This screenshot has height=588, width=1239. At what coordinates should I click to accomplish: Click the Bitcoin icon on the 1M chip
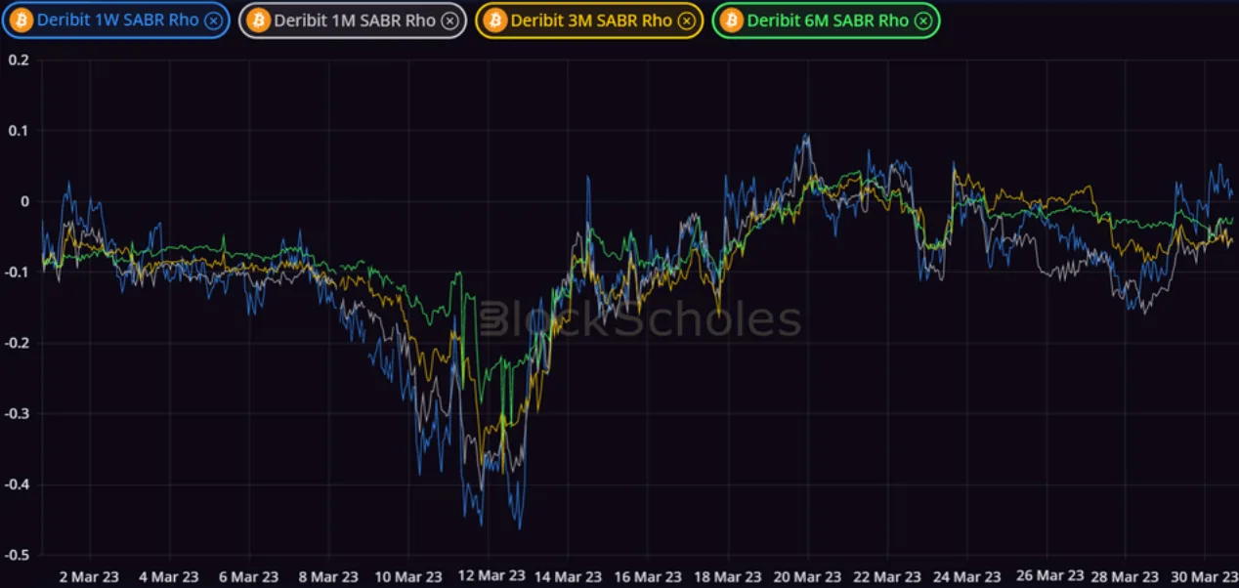pos(259,21)
